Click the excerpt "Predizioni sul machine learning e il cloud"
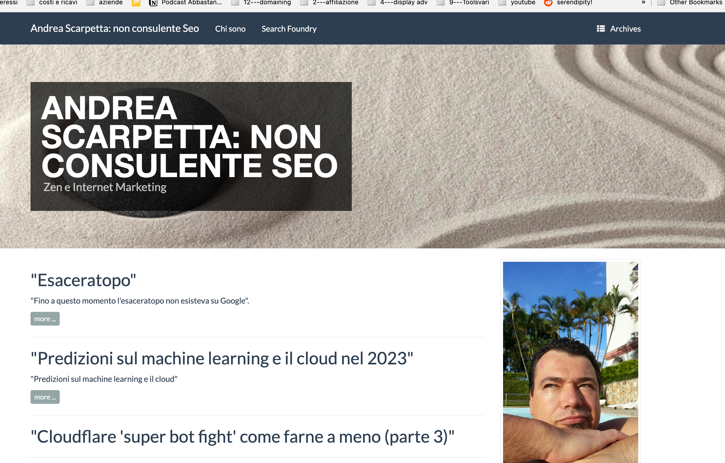The width and height of the screenshot is (725, 463). pyautogui.click(x=104, y=379)
